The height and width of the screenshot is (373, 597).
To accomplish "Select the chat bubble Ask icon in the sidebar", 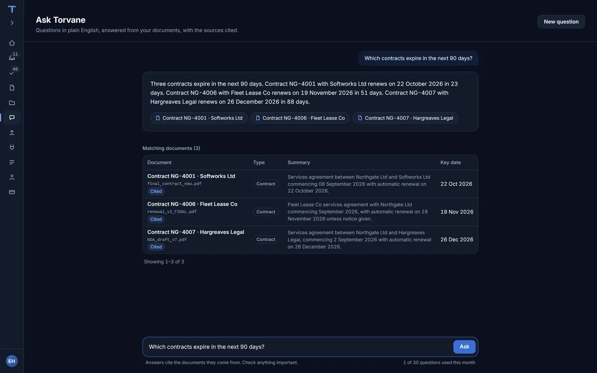I will tap(12, 118).
